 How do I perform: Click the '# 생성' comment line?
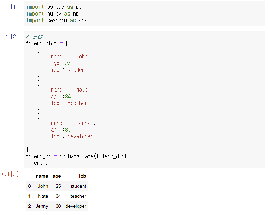34,36
